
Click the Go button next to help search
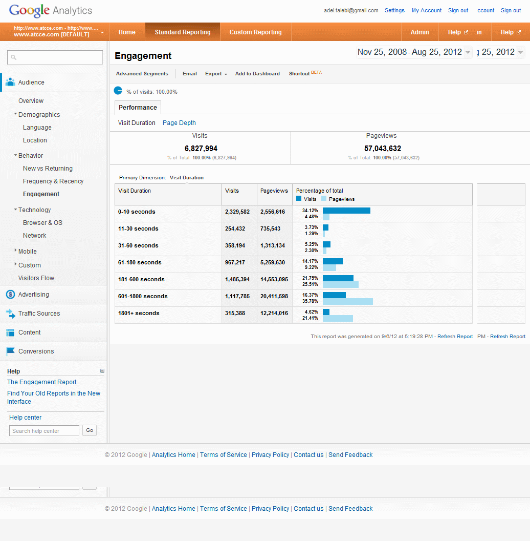[90, 430]
